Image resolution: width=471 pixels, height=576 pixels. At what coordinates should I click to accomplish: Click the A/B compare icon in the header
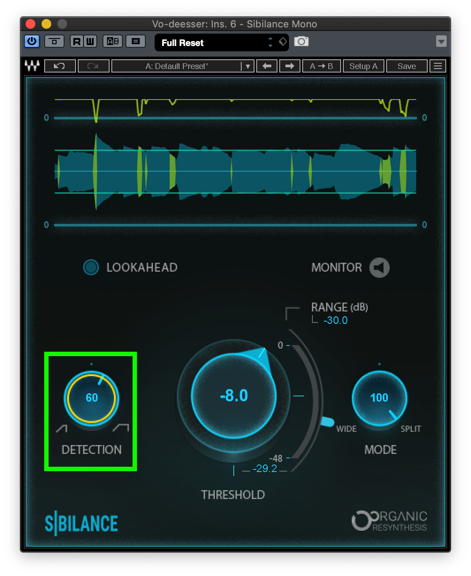112,41
